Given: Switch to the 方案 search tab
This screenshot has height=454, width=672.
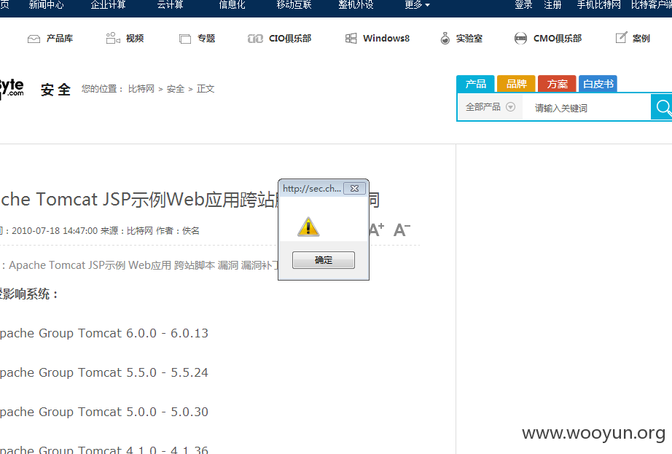Looking at the screenshot, I should click(x=557, y=84).
